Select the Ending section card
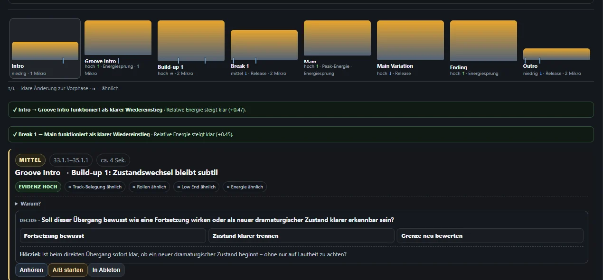Image resolution: width=603 pixels, height=280 pixels. point(484,48)
